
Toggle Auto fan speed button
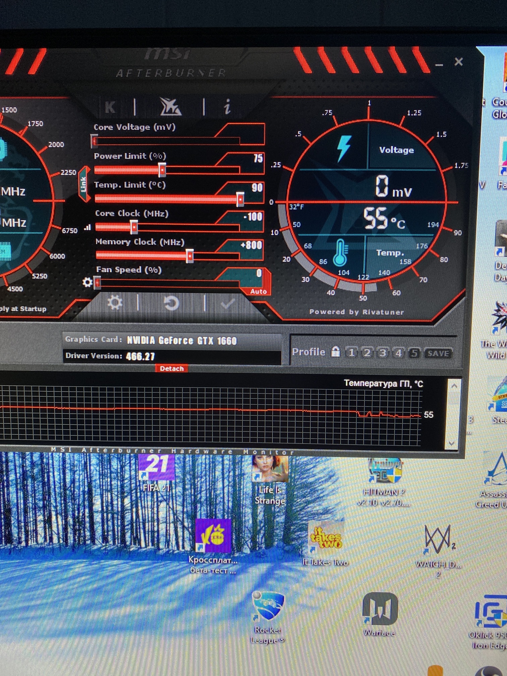point(259,291)
